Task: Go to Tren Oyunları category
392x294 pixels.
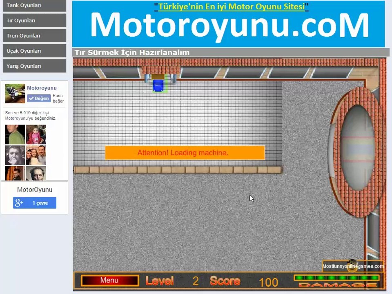Action: pyautogui.click(x=34, y=36)
